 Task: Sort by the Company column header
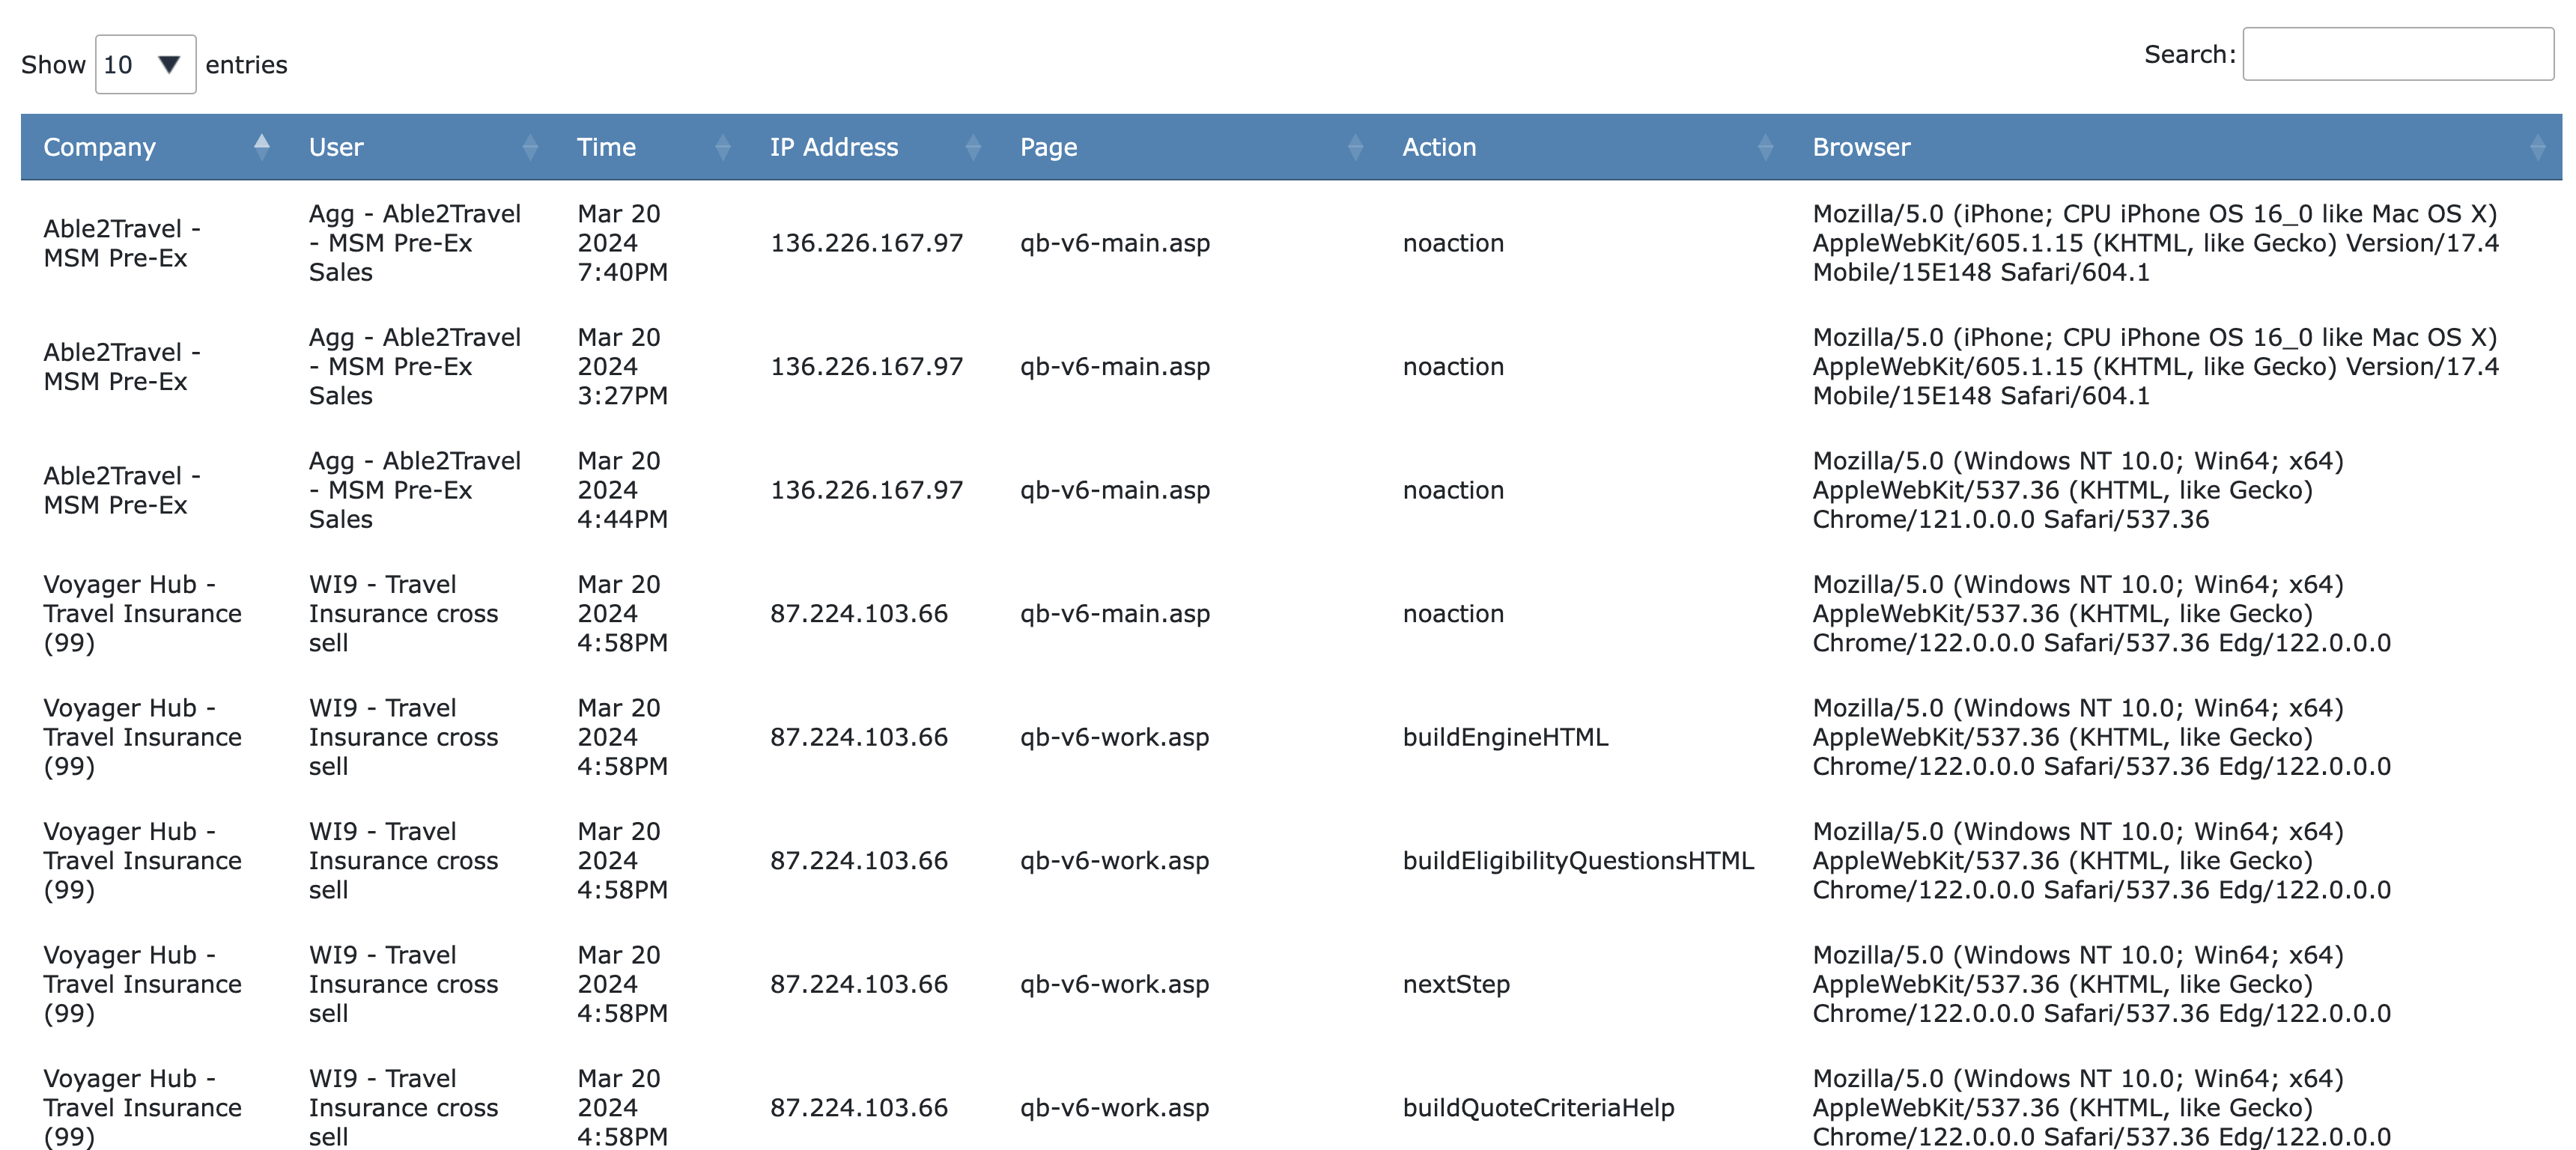[x=154, y=147]
